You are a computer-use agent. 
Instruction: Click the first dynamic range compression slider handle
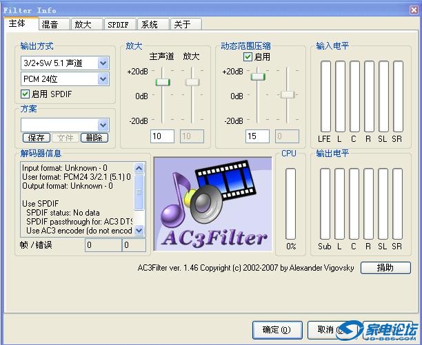pos(258,76)
